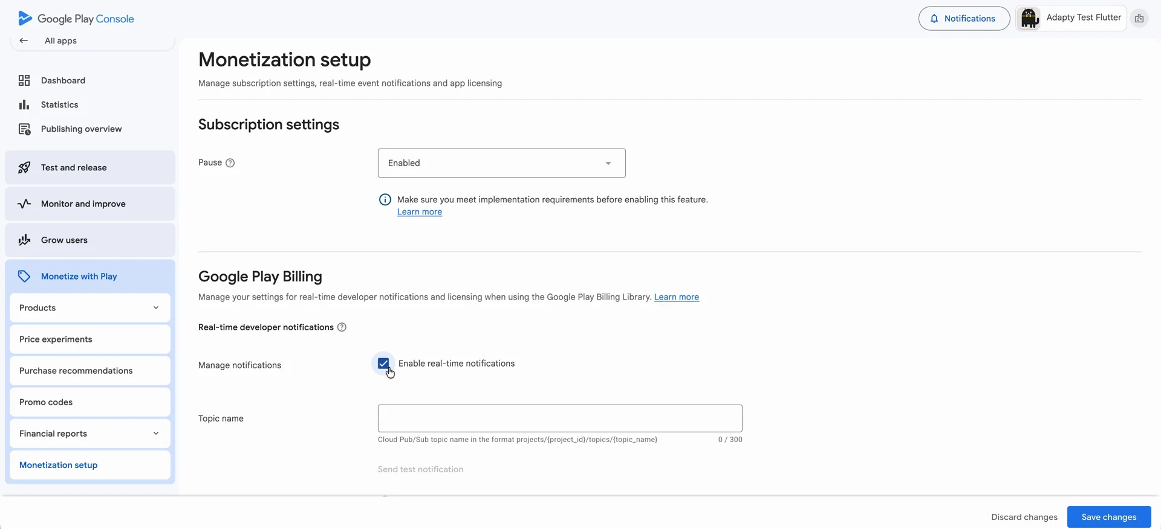Image resolution: width=1161 pixels, height=529 pixels.
Task: Click the Google Play Billing heading
Action: point(260,277)
